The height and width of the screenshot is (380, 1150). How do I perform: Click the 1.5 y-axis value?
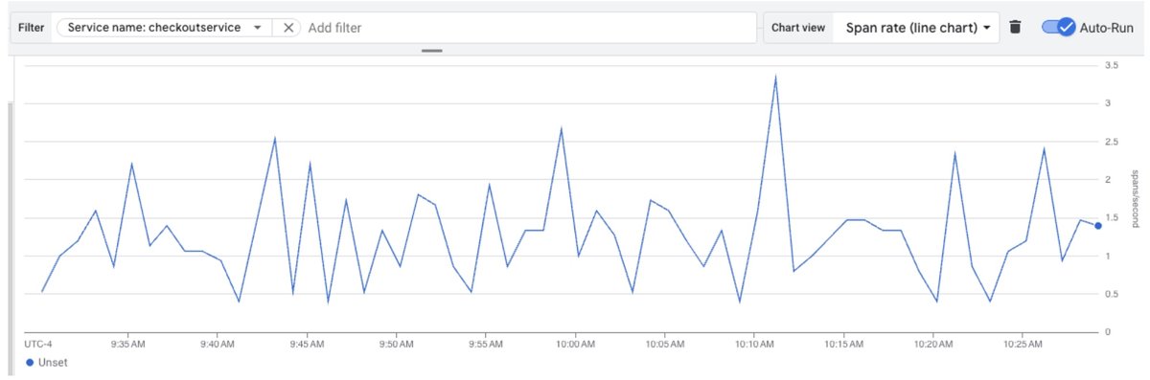click(x=1113, y=217)
